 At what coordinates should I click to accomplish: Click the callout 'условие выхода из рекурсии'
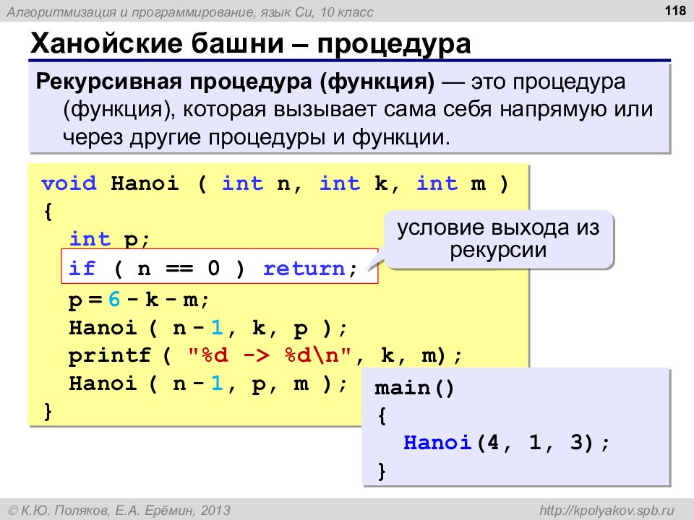(x=498, y=239)
